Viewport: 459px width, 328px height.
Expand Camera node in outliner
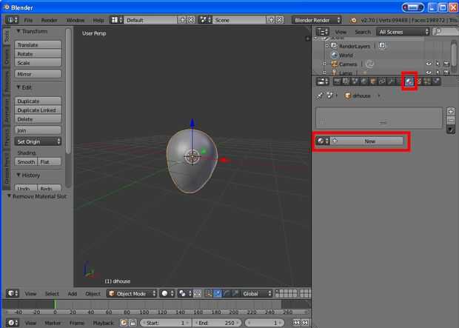pos(324,64)
